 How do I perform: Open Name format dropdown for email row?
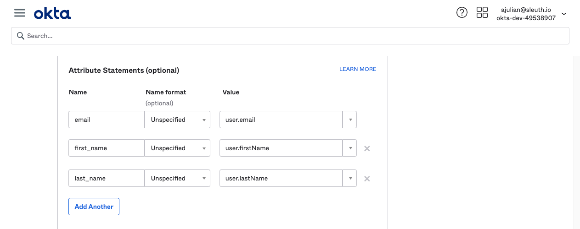(x=177, y=120)
